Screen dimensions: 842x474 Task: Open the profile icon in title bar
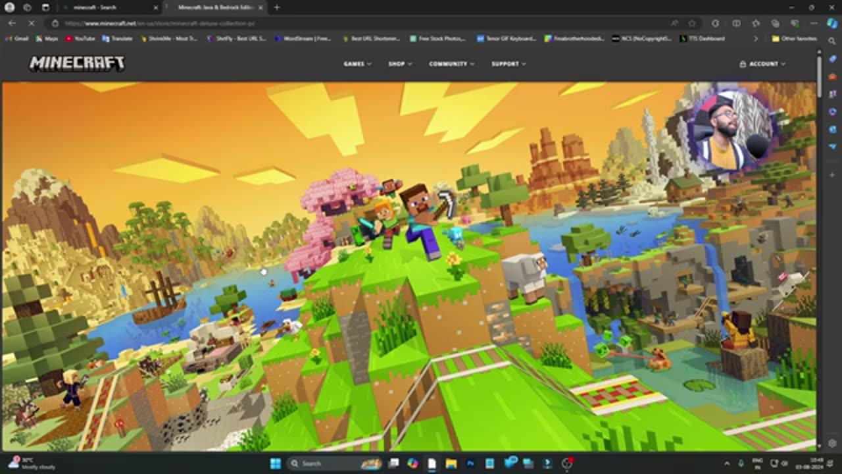(x=9, y=7)
